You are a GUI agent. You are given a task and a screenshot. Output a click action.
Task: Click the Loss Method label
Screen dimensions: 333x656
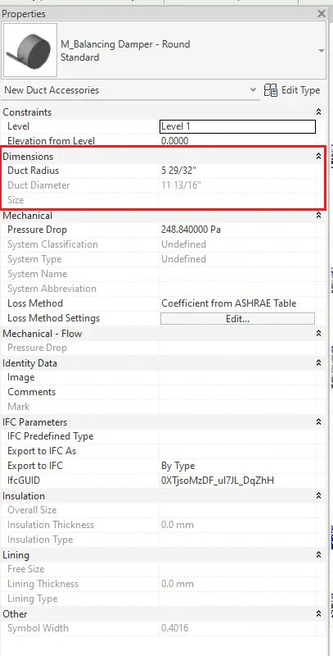pyautogui.click(x=35, y=303)
